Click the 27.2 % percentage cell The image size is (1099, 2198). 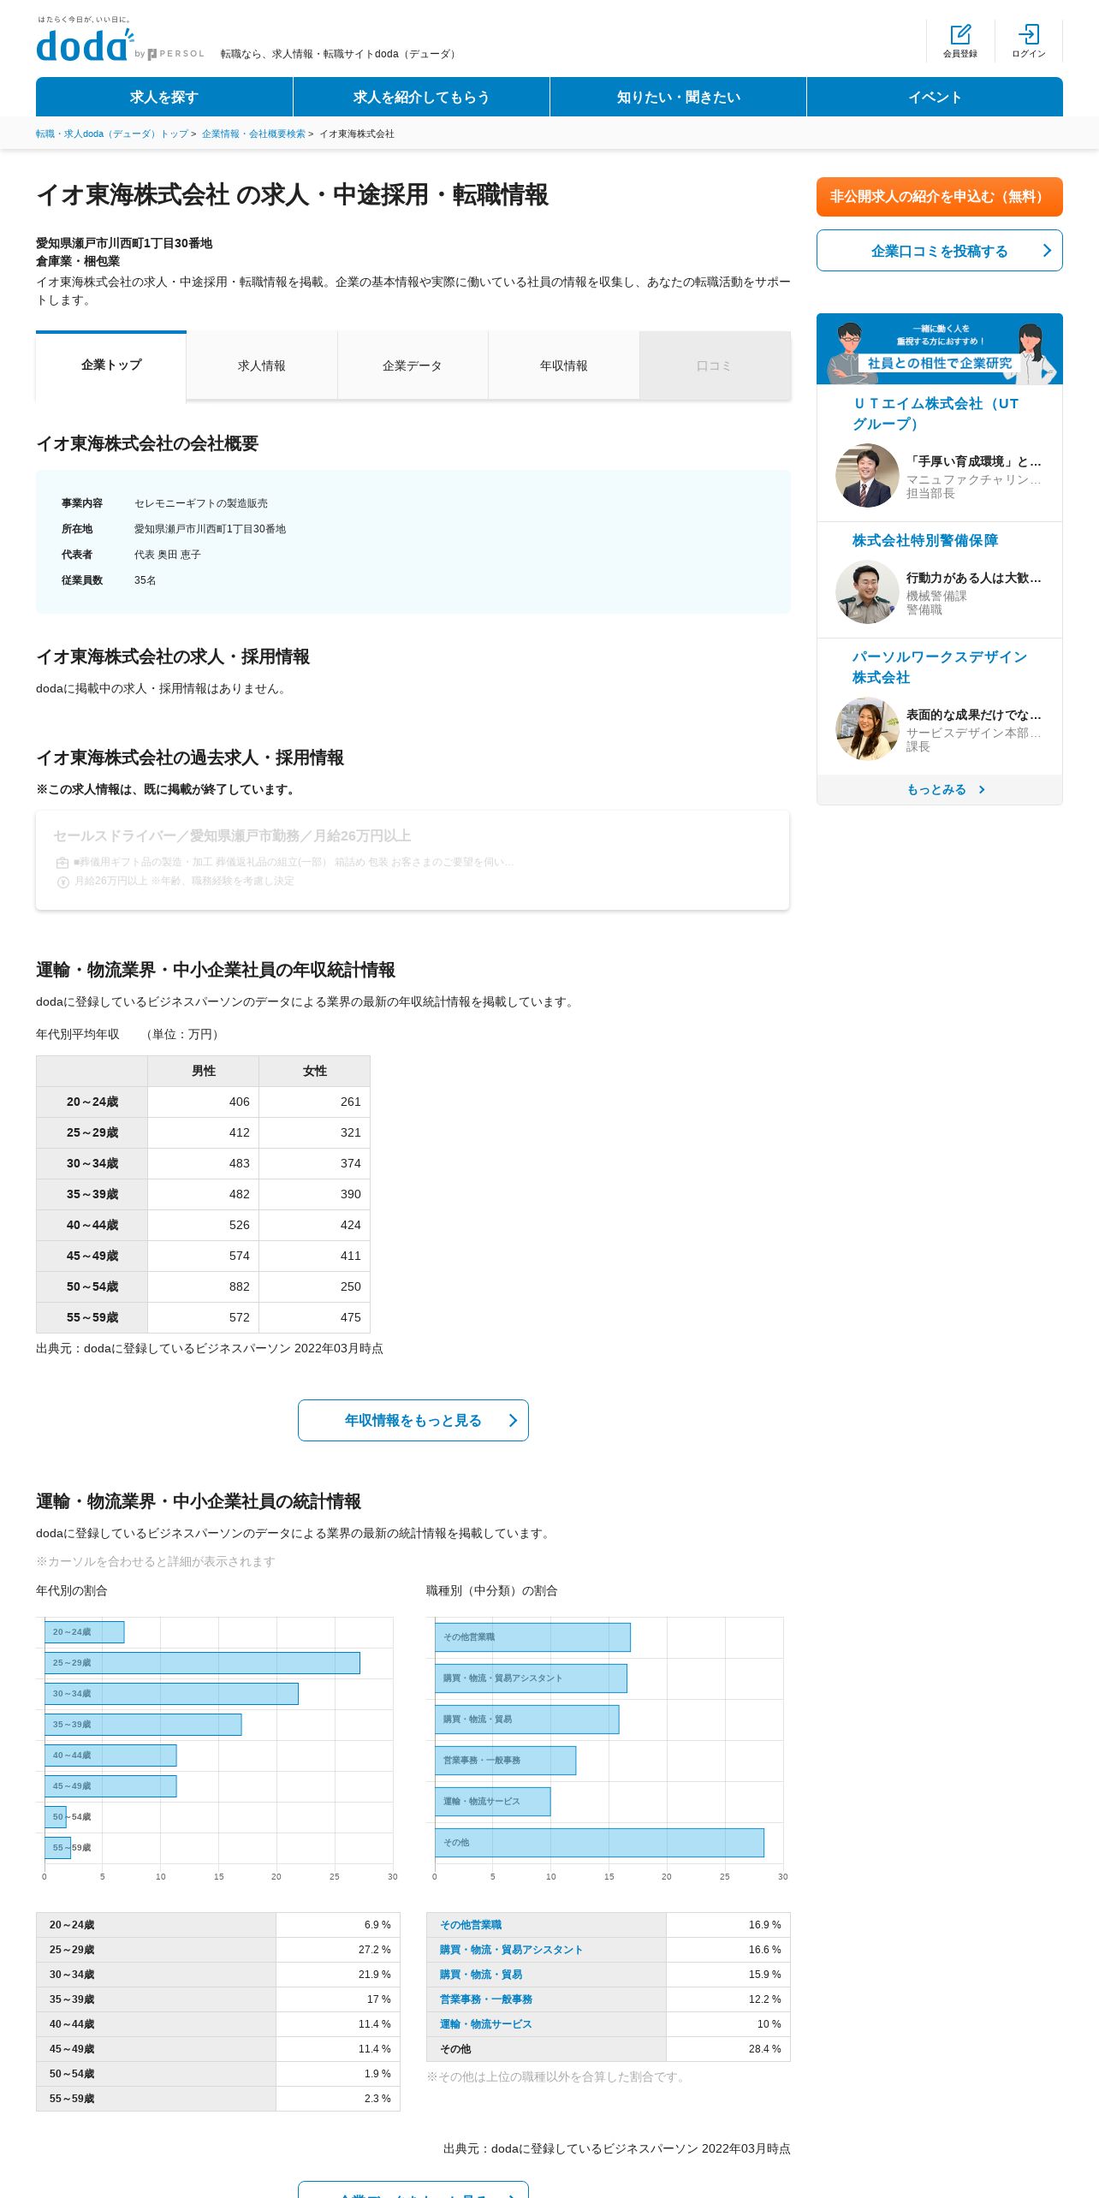[338, 1950]
